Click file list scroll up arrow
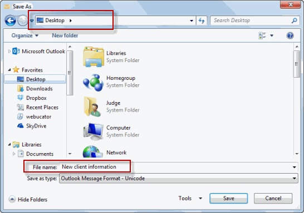 pos(297,47)
